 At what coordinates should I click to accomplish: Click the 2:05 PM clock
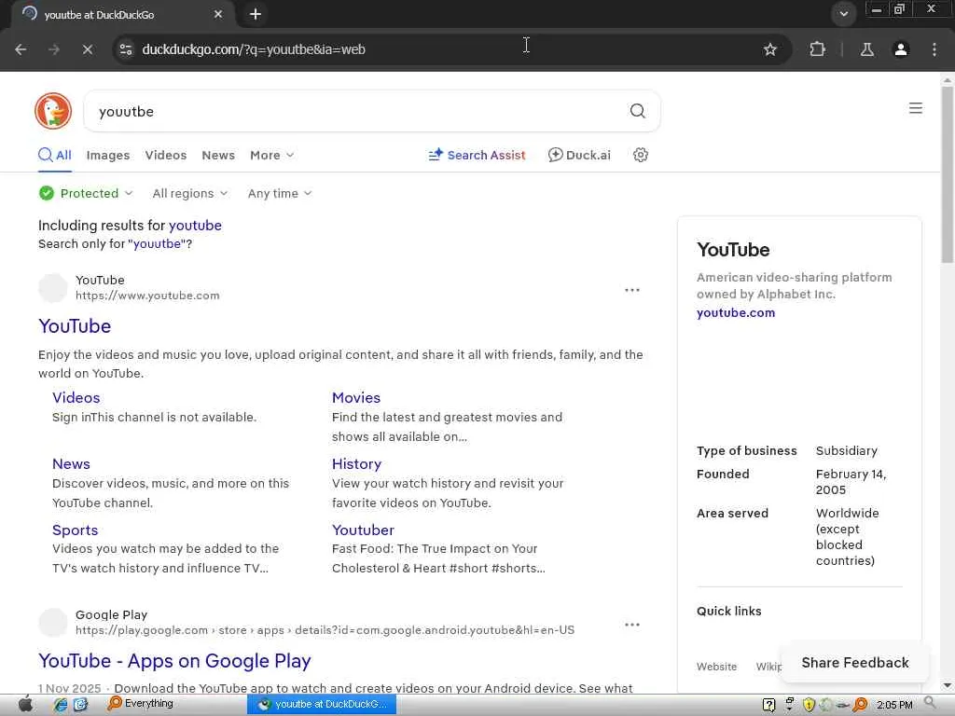pos(894,705)
